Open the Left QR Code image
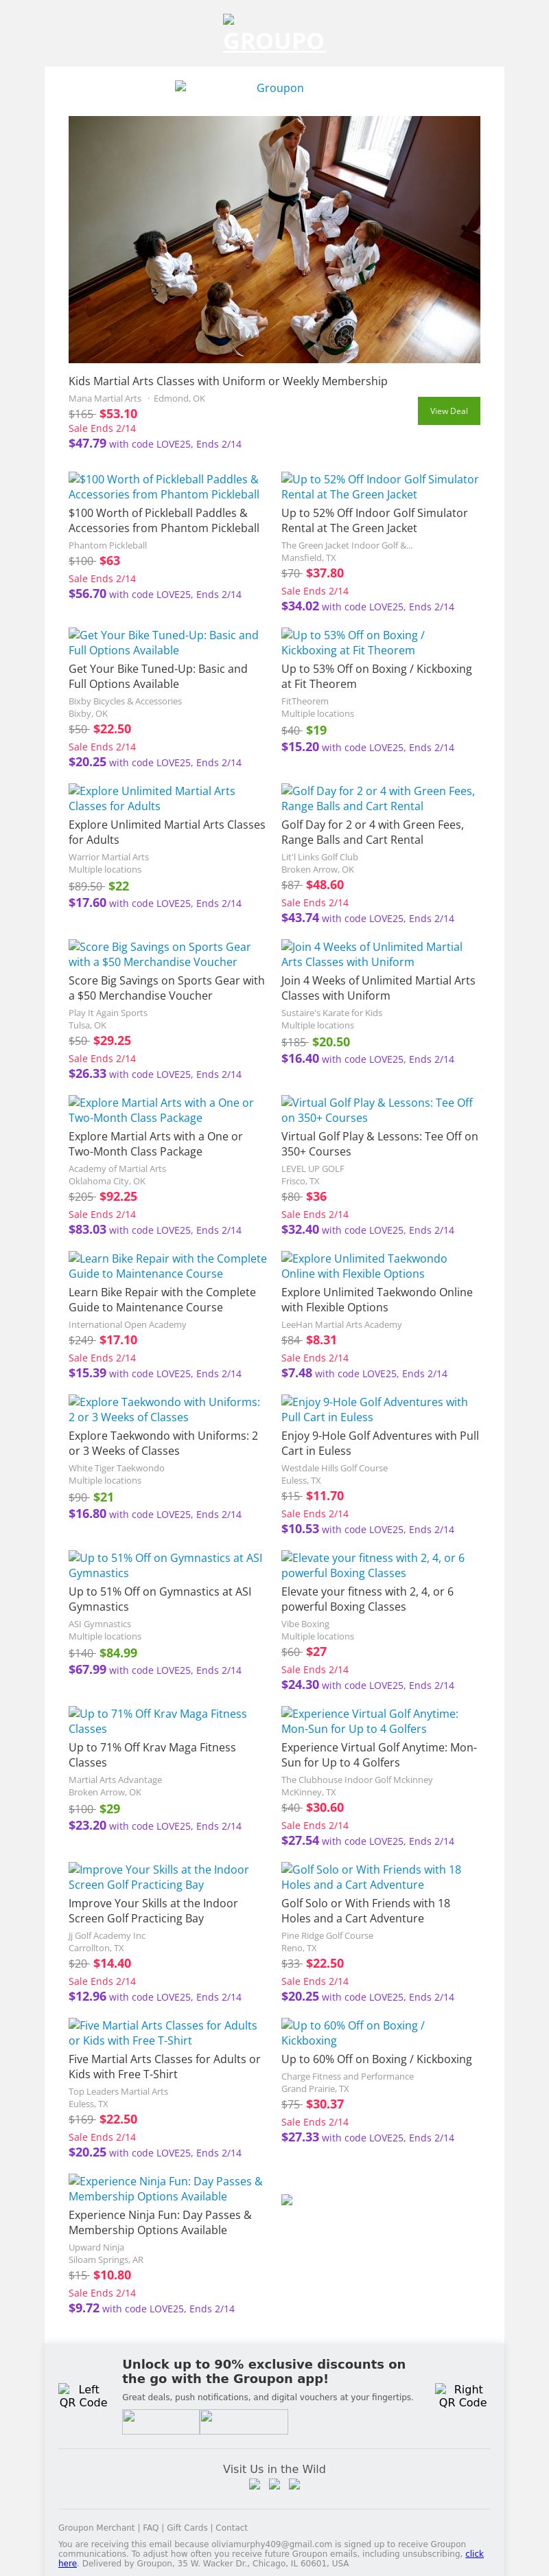Viewport: 549px width, 2576px height. coord(83,2395)
